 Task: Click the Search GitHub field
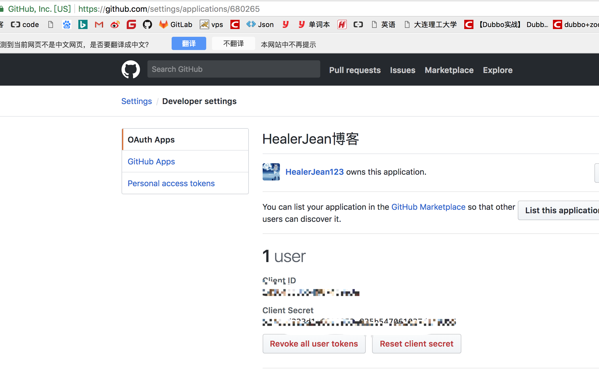[233, 69]
